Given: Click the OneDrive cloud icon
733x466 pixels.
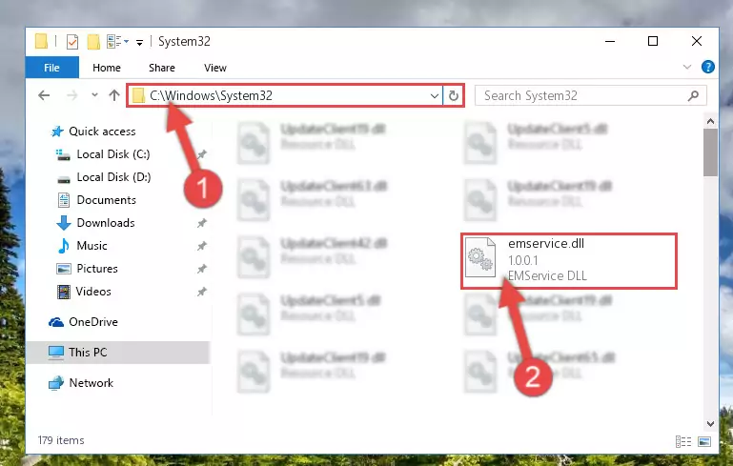Looking at the screenshot, I should (56, 322).
